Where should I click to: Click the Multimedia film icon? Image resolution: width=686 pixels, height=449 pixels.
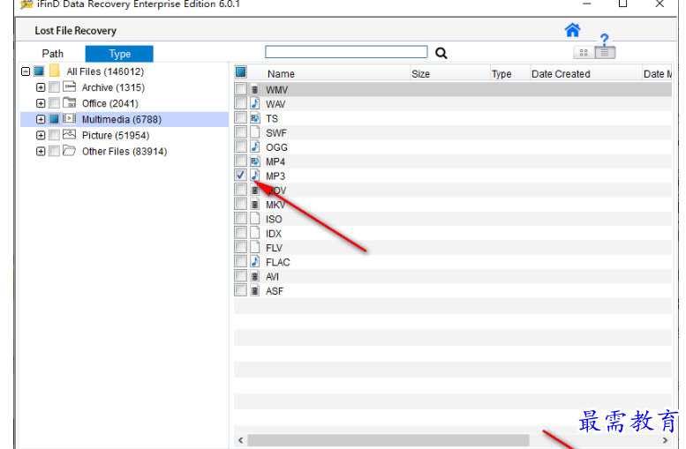point(69,118)
